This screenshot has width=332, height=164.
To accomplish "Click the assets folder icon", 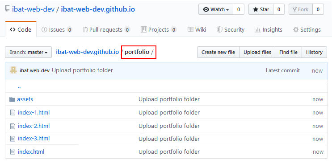I will click(12, 99).
